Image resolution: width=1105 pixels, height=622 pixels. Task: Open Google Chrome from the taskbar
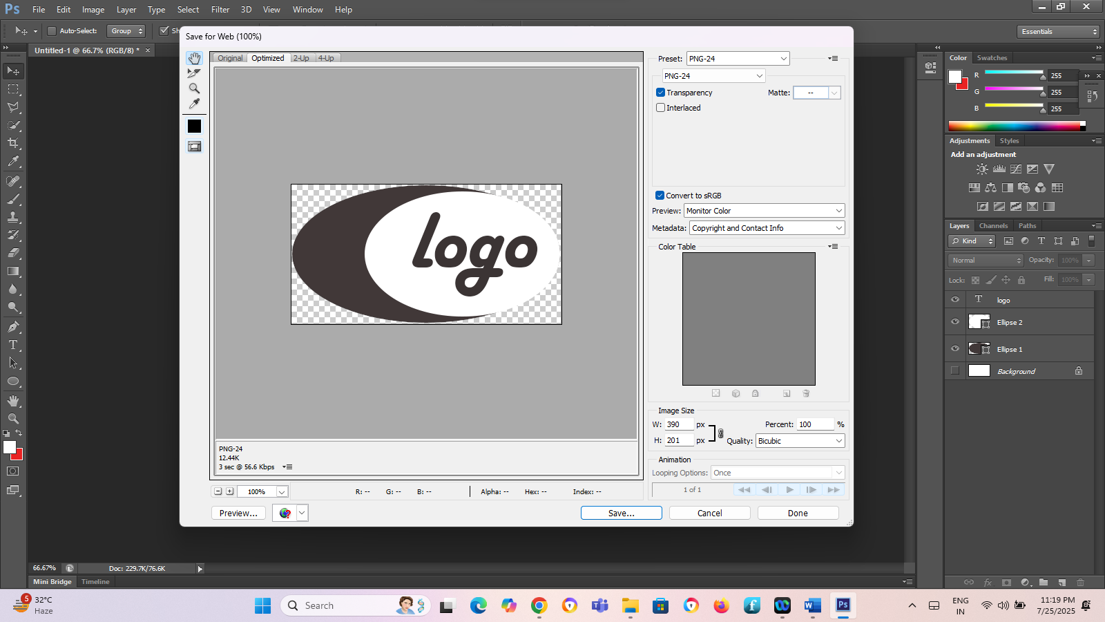pos(539,606)
